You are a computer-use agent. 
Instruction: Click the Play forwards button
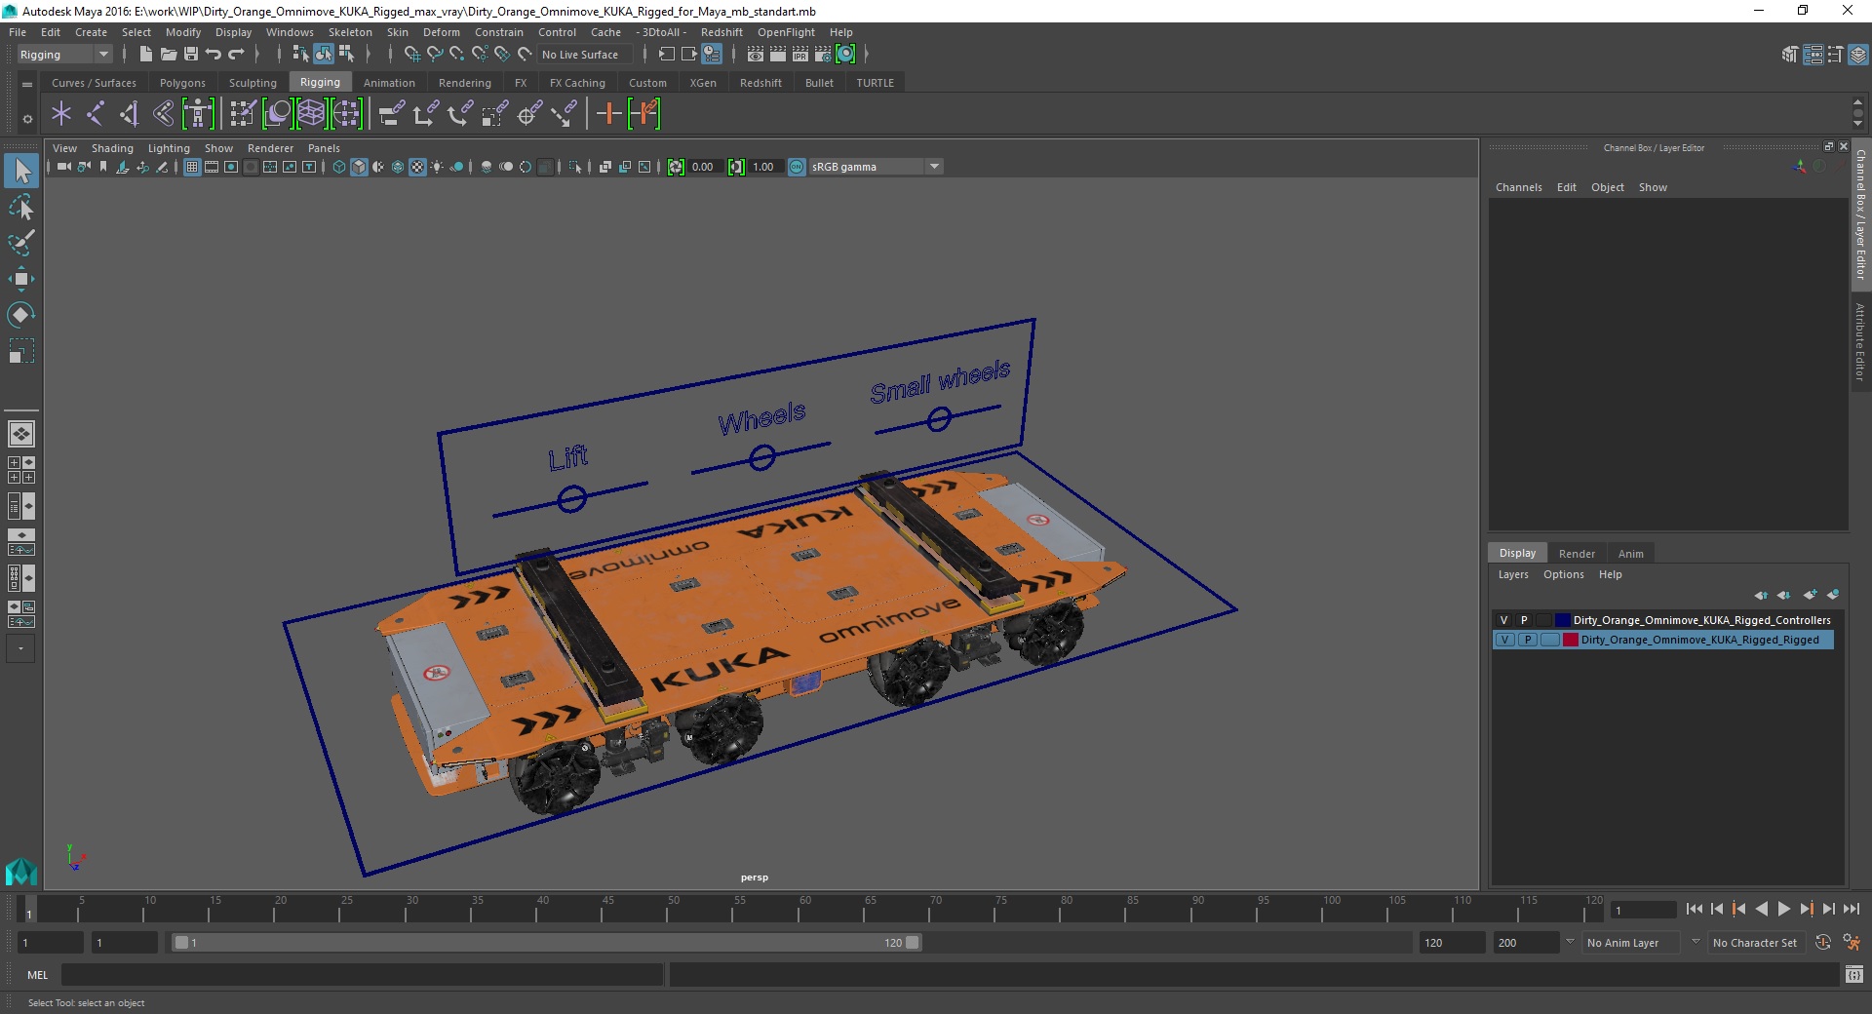[x=1783, y=909]
